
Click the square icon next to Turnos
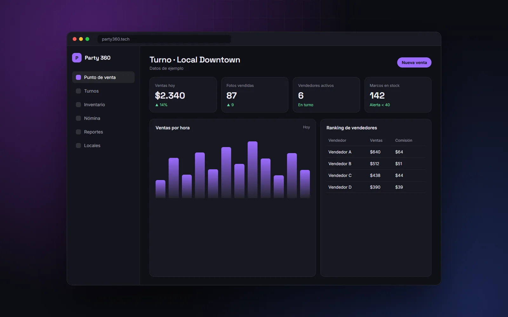(x=78, y=91)
